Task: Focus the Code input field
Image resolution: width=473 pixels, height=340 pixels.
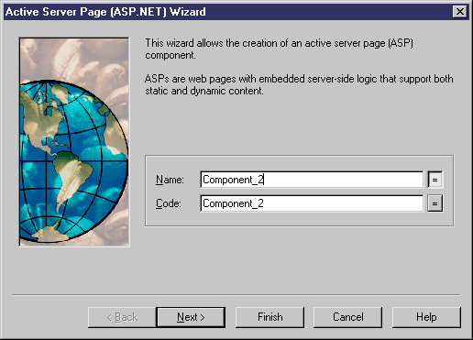Action: click(x=312, y=203)
